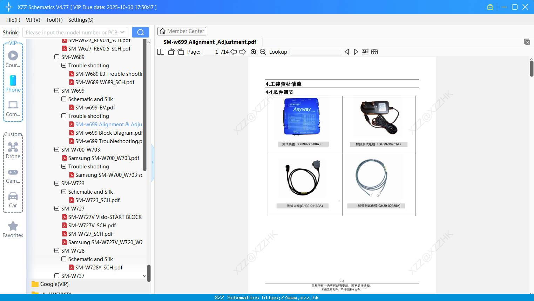Close the PDF tab icon at right
Screen dimensions: 534x301
527,42
